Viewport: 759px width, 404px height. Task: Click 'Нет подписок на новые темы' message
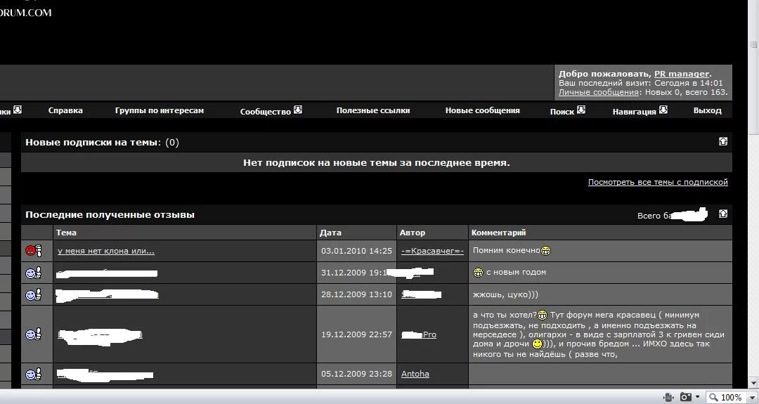click(377, 162)
